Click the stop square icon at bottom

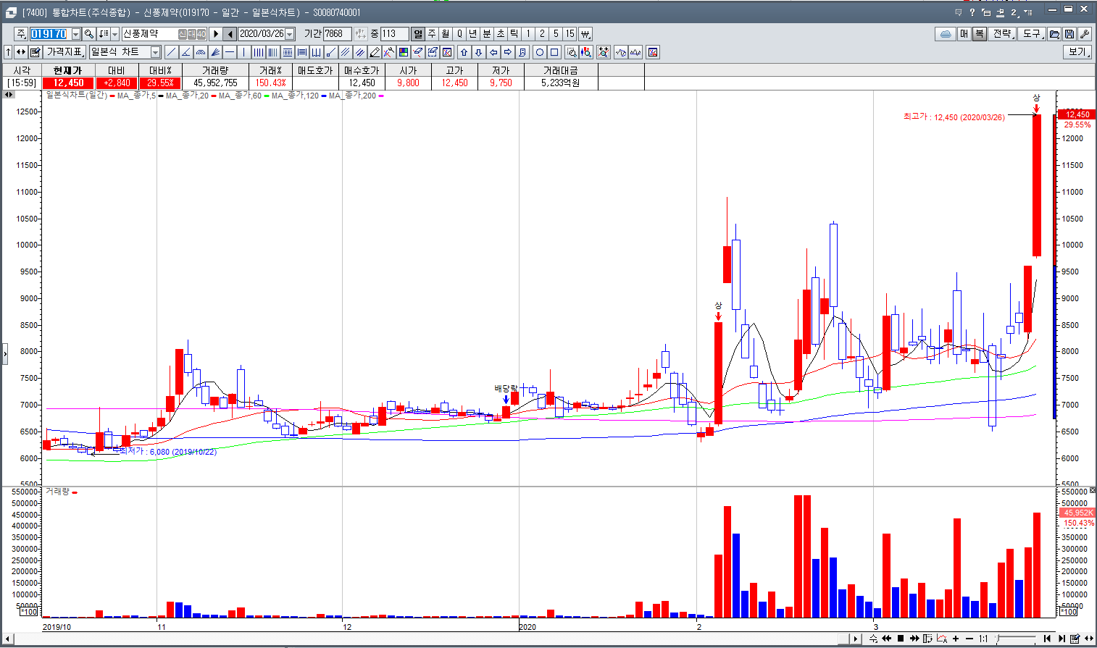coord(901,639)
